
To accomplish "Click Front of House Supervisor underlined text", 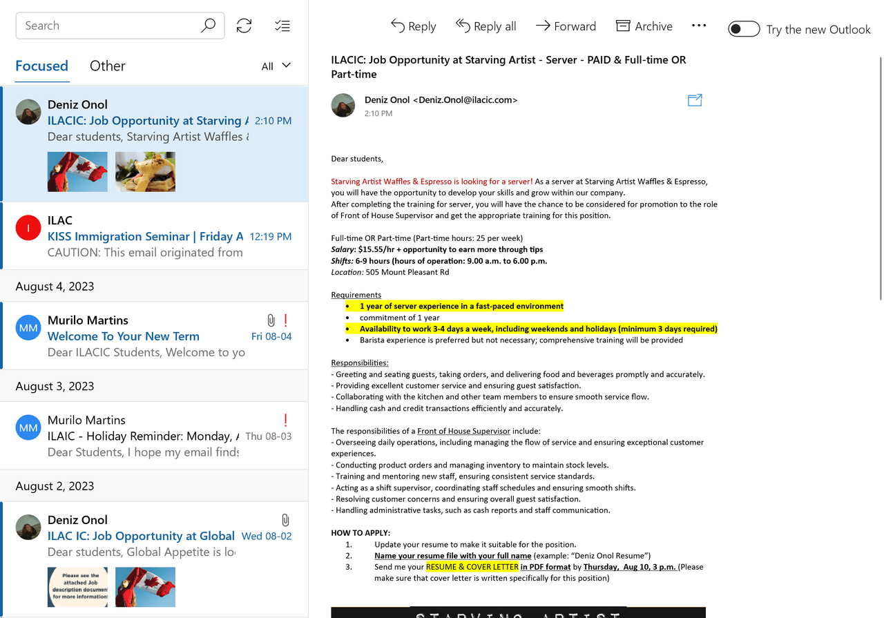I will coord(463,431).
